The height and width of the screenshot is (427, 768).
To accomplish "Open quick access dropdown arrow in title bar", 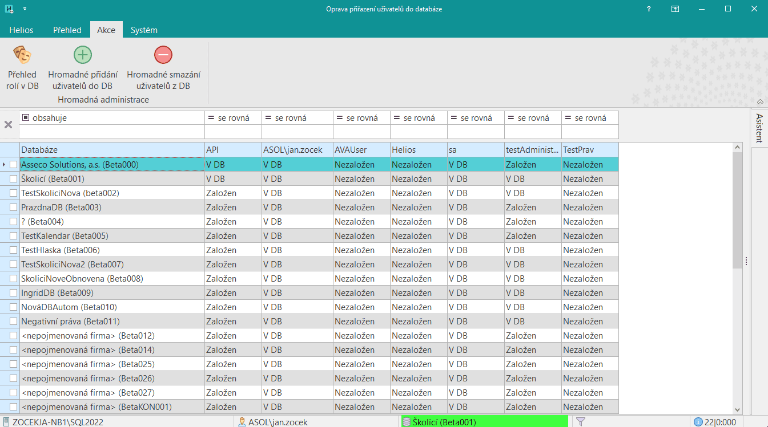I will point(25,9).
